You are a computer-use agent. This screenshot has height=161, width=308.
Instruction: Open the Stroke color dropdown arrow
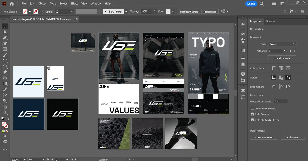pos(41,12)
